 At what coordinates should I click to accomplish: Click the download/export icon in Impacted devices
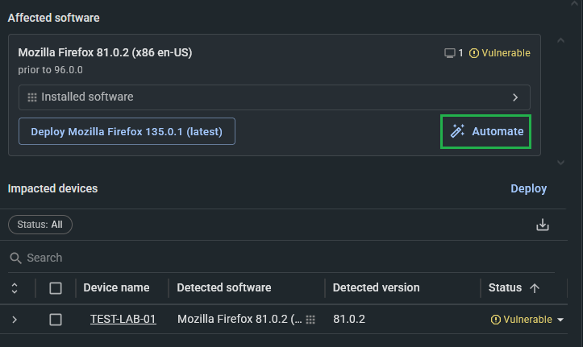tap(543, 225)
